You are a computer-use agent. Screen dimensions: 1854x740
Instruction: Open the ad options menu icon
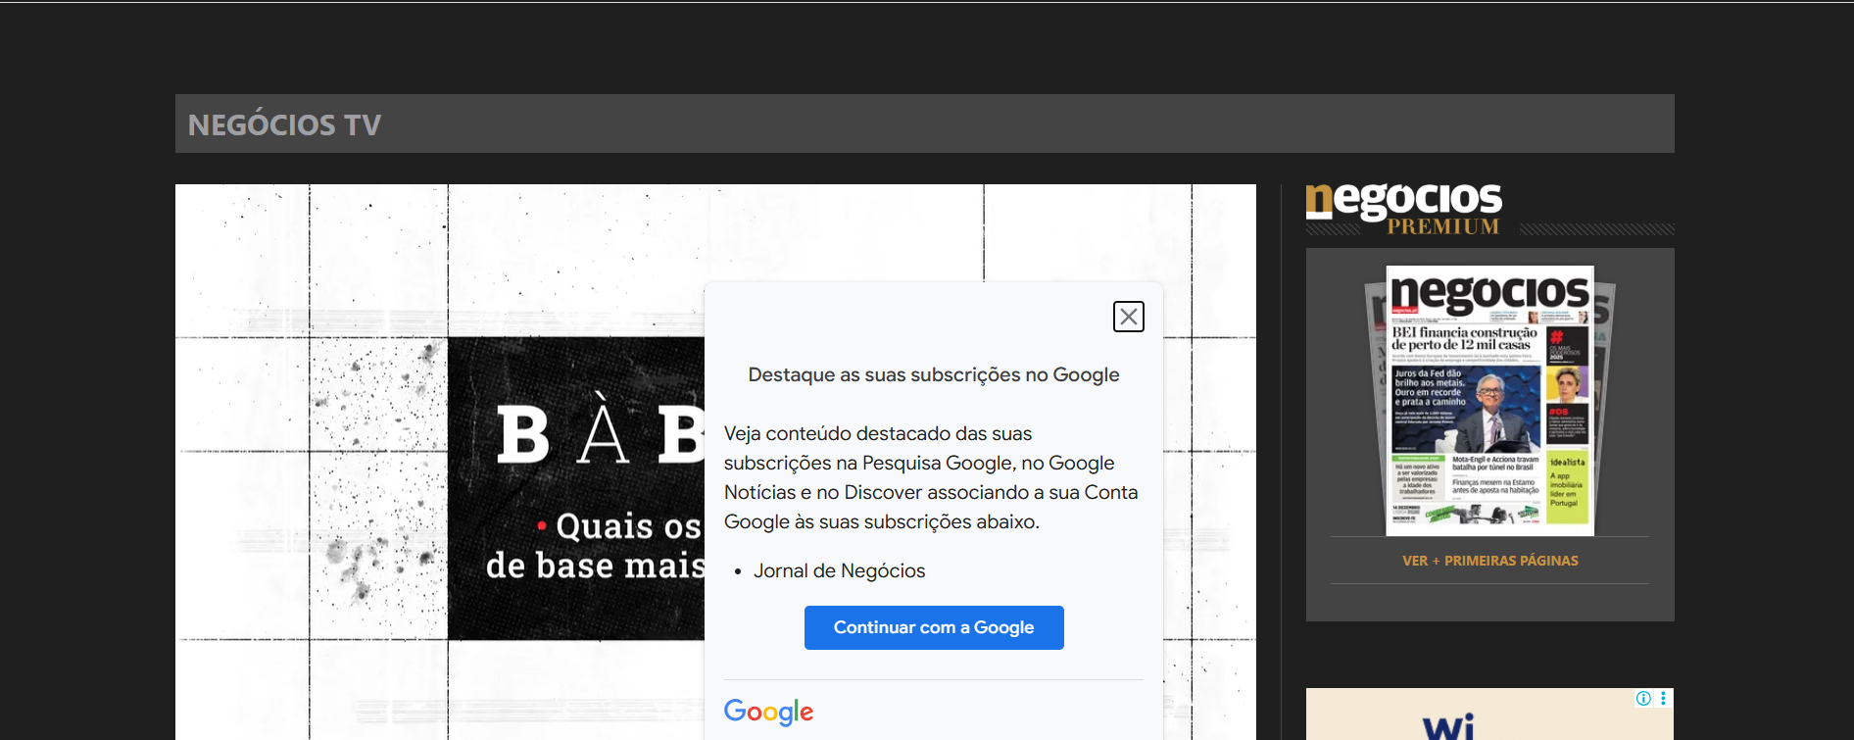click(x=1663, y=699)
